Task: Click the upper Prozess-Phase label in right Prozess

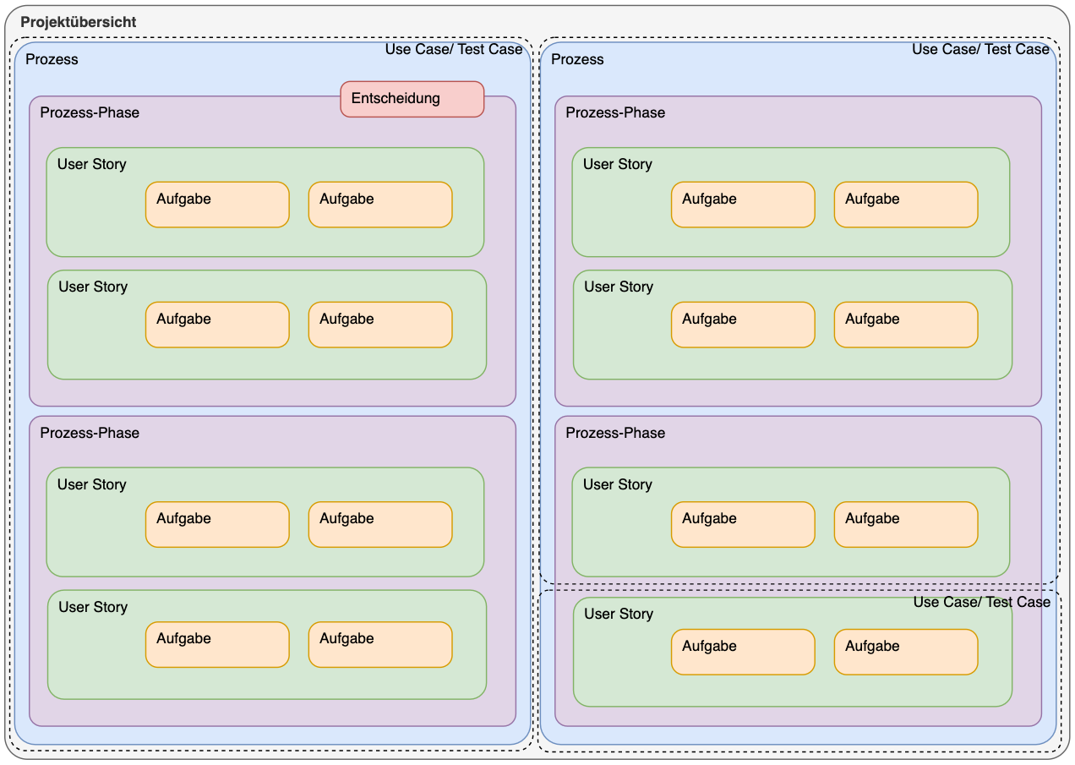Action: (x=615, y=112)
